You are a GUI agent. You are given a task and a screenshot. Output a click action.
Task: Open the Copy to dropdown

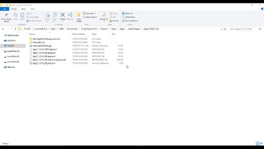point(54,17)
